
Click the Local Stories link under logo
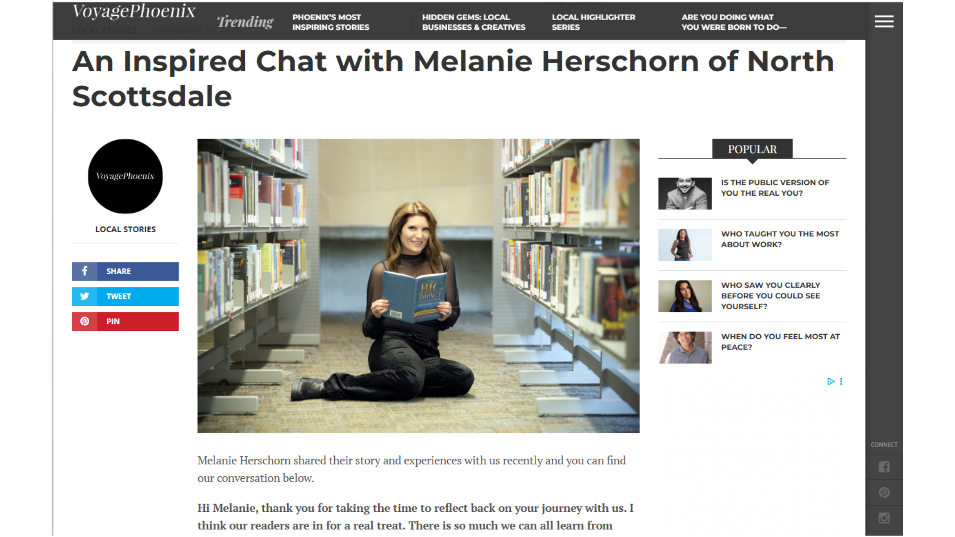[x=125, y=229]
